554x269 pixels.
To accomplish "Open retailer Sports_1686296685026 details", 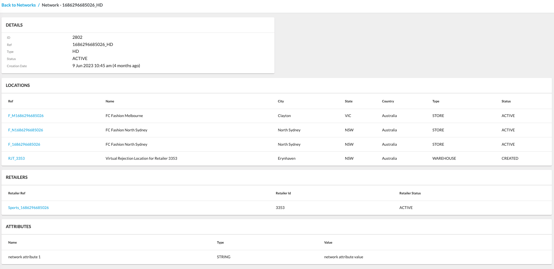I will point(28,207).
